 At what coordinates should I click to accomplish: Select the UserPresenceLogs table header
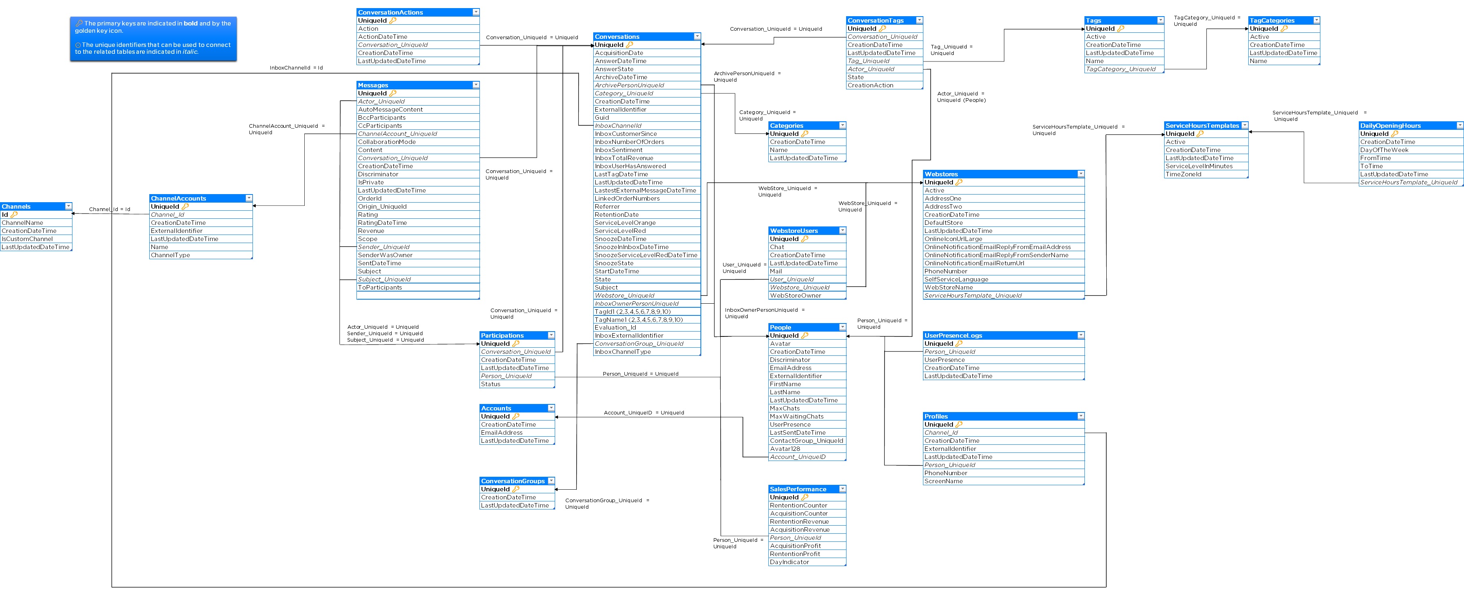(952, 336)
